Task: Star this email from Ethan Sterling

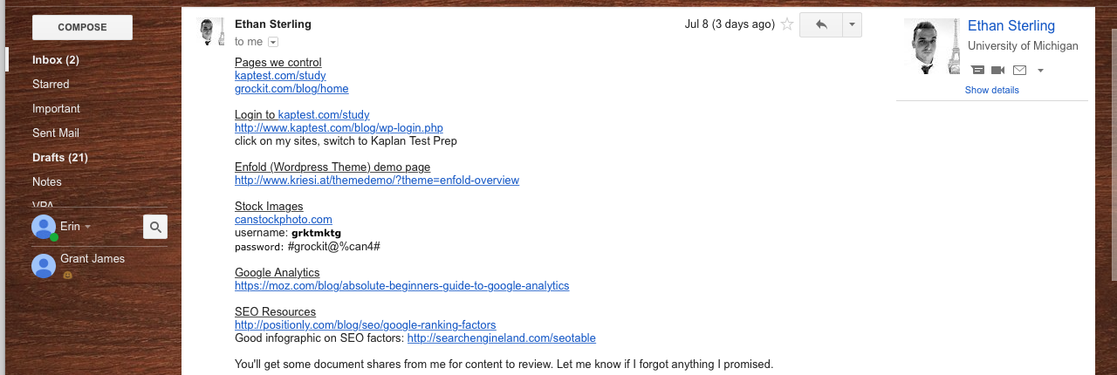Action: pos(787,24)
